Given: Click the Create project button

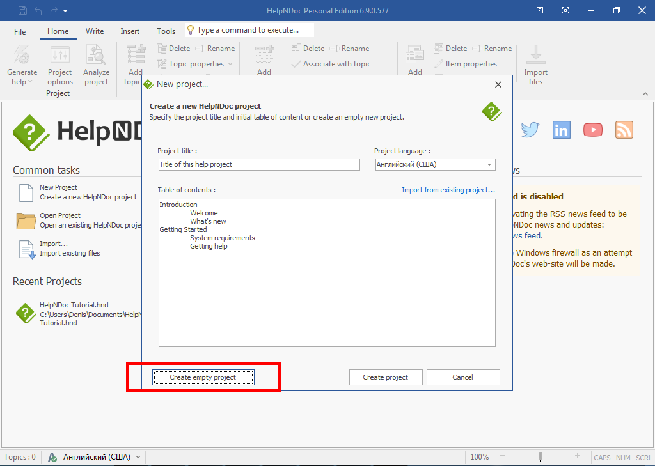Looking at the screenshot, I should [x=386, y=378].
